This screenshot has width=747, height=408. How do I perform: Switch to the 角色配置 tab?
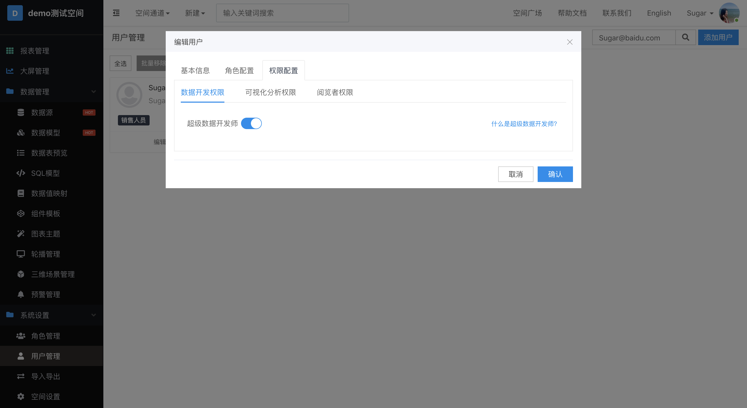[x=239, y=71]
